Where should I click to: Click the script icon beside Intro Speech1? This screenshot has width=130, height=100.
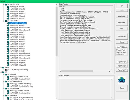point(8,28)
